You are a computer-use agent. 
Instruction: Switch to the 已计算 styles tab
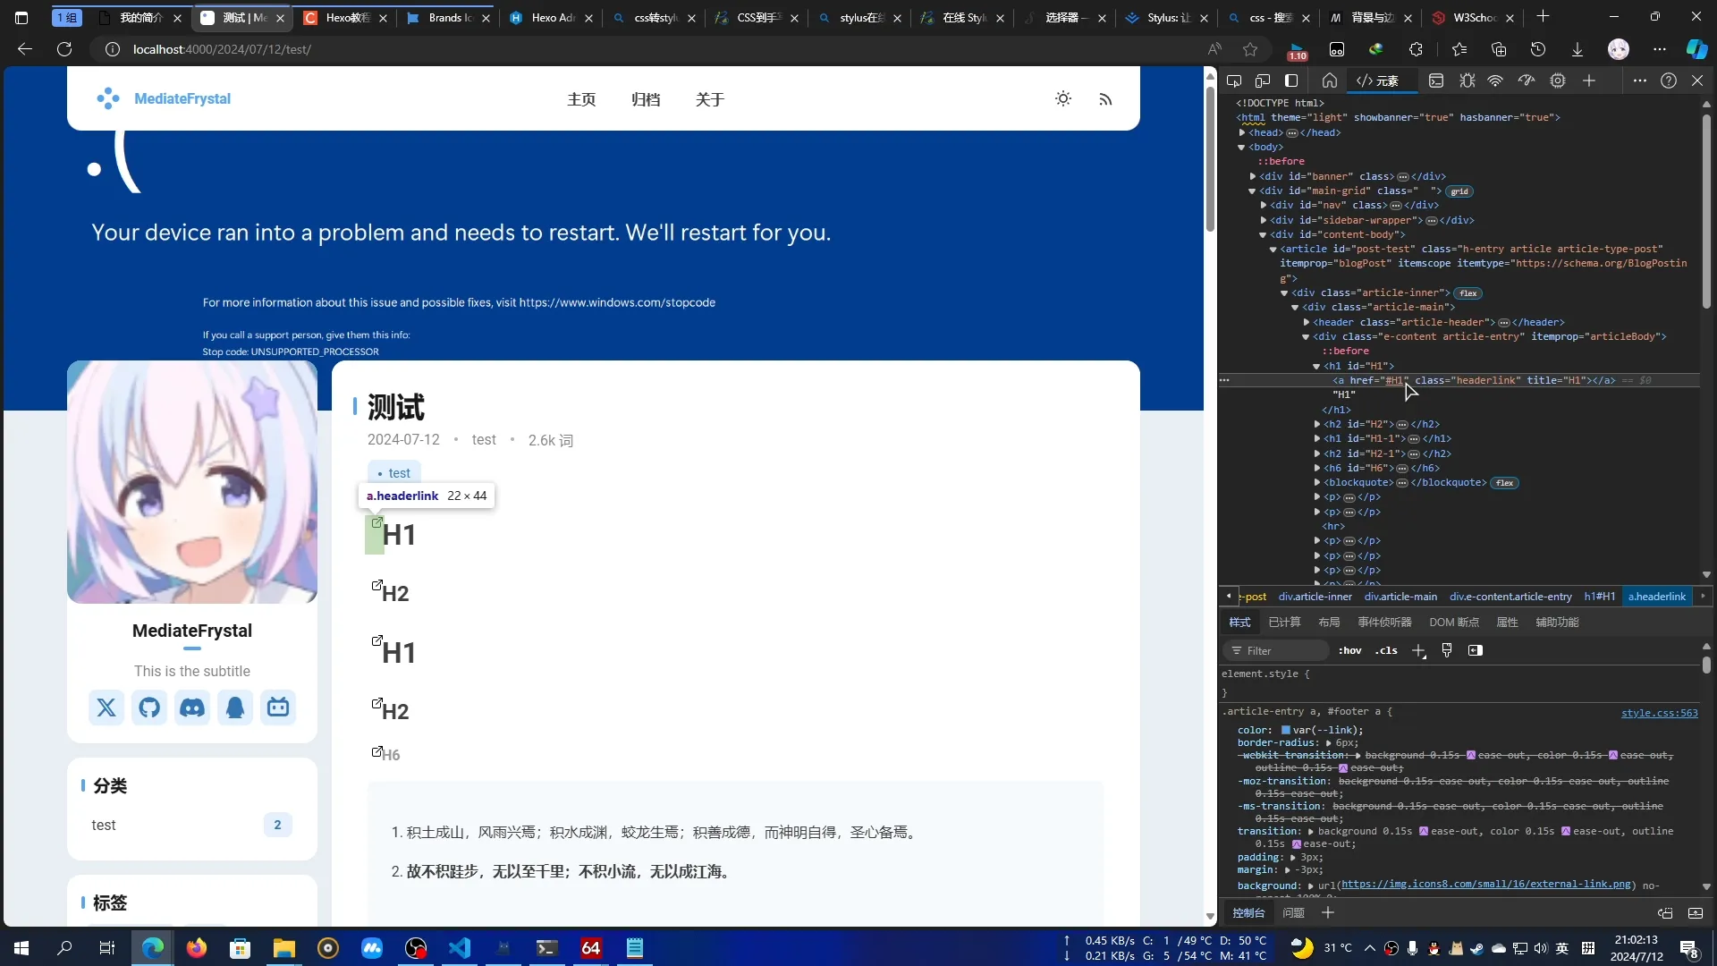click(x=1283, y=622)
